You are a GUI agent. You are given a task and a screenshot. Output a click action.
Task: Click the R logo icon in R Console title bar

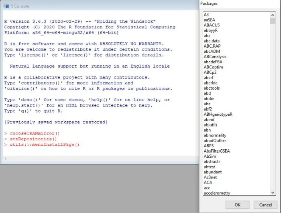pyautogui.click(x=7, y=6)
